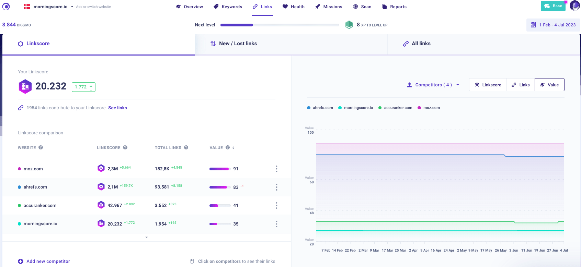Click the ahrefs.com Linkscore value 2,1M
The width and height of the screenshot is (581, 267).
coord(113,187)
